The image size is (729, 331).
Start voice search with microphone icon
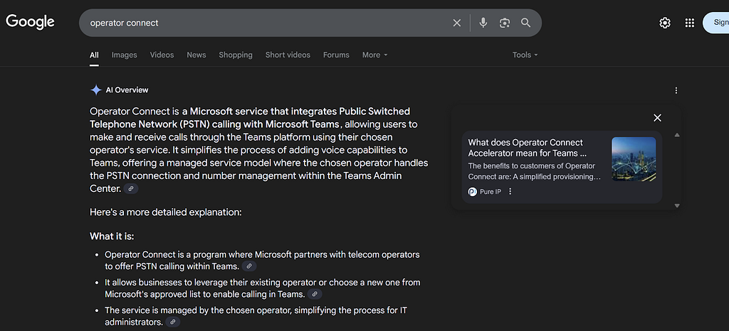coord(483,23)
